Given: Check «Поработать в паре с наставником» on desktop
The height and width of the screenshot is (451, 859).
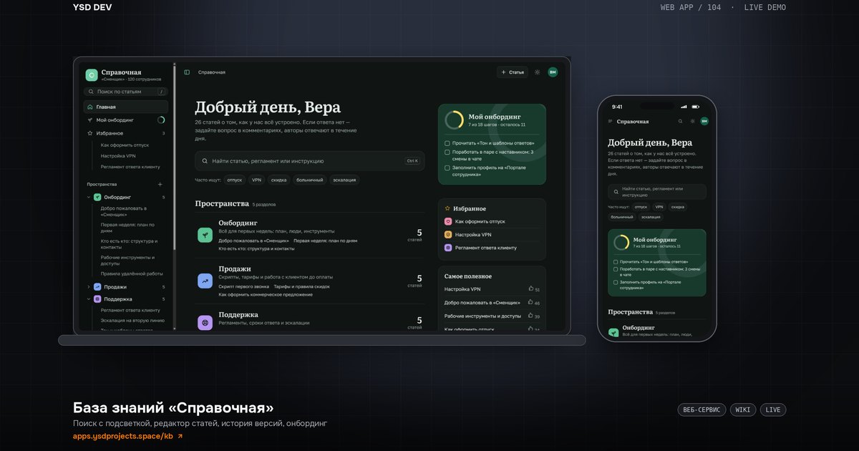Looking at the screenshot, I should [x=447, y=152].
